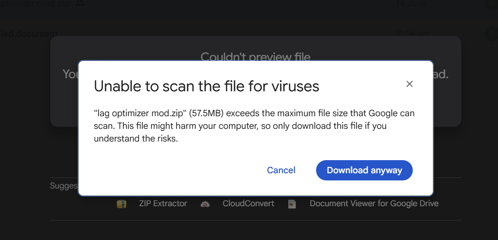
Task: Click the Unable to scan dialog title
Action: pyautogui.click(x=206, y=86)
